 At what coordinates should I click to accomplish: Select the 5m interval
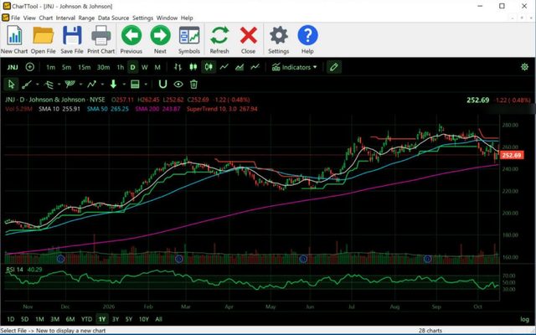tap(67, 67)
